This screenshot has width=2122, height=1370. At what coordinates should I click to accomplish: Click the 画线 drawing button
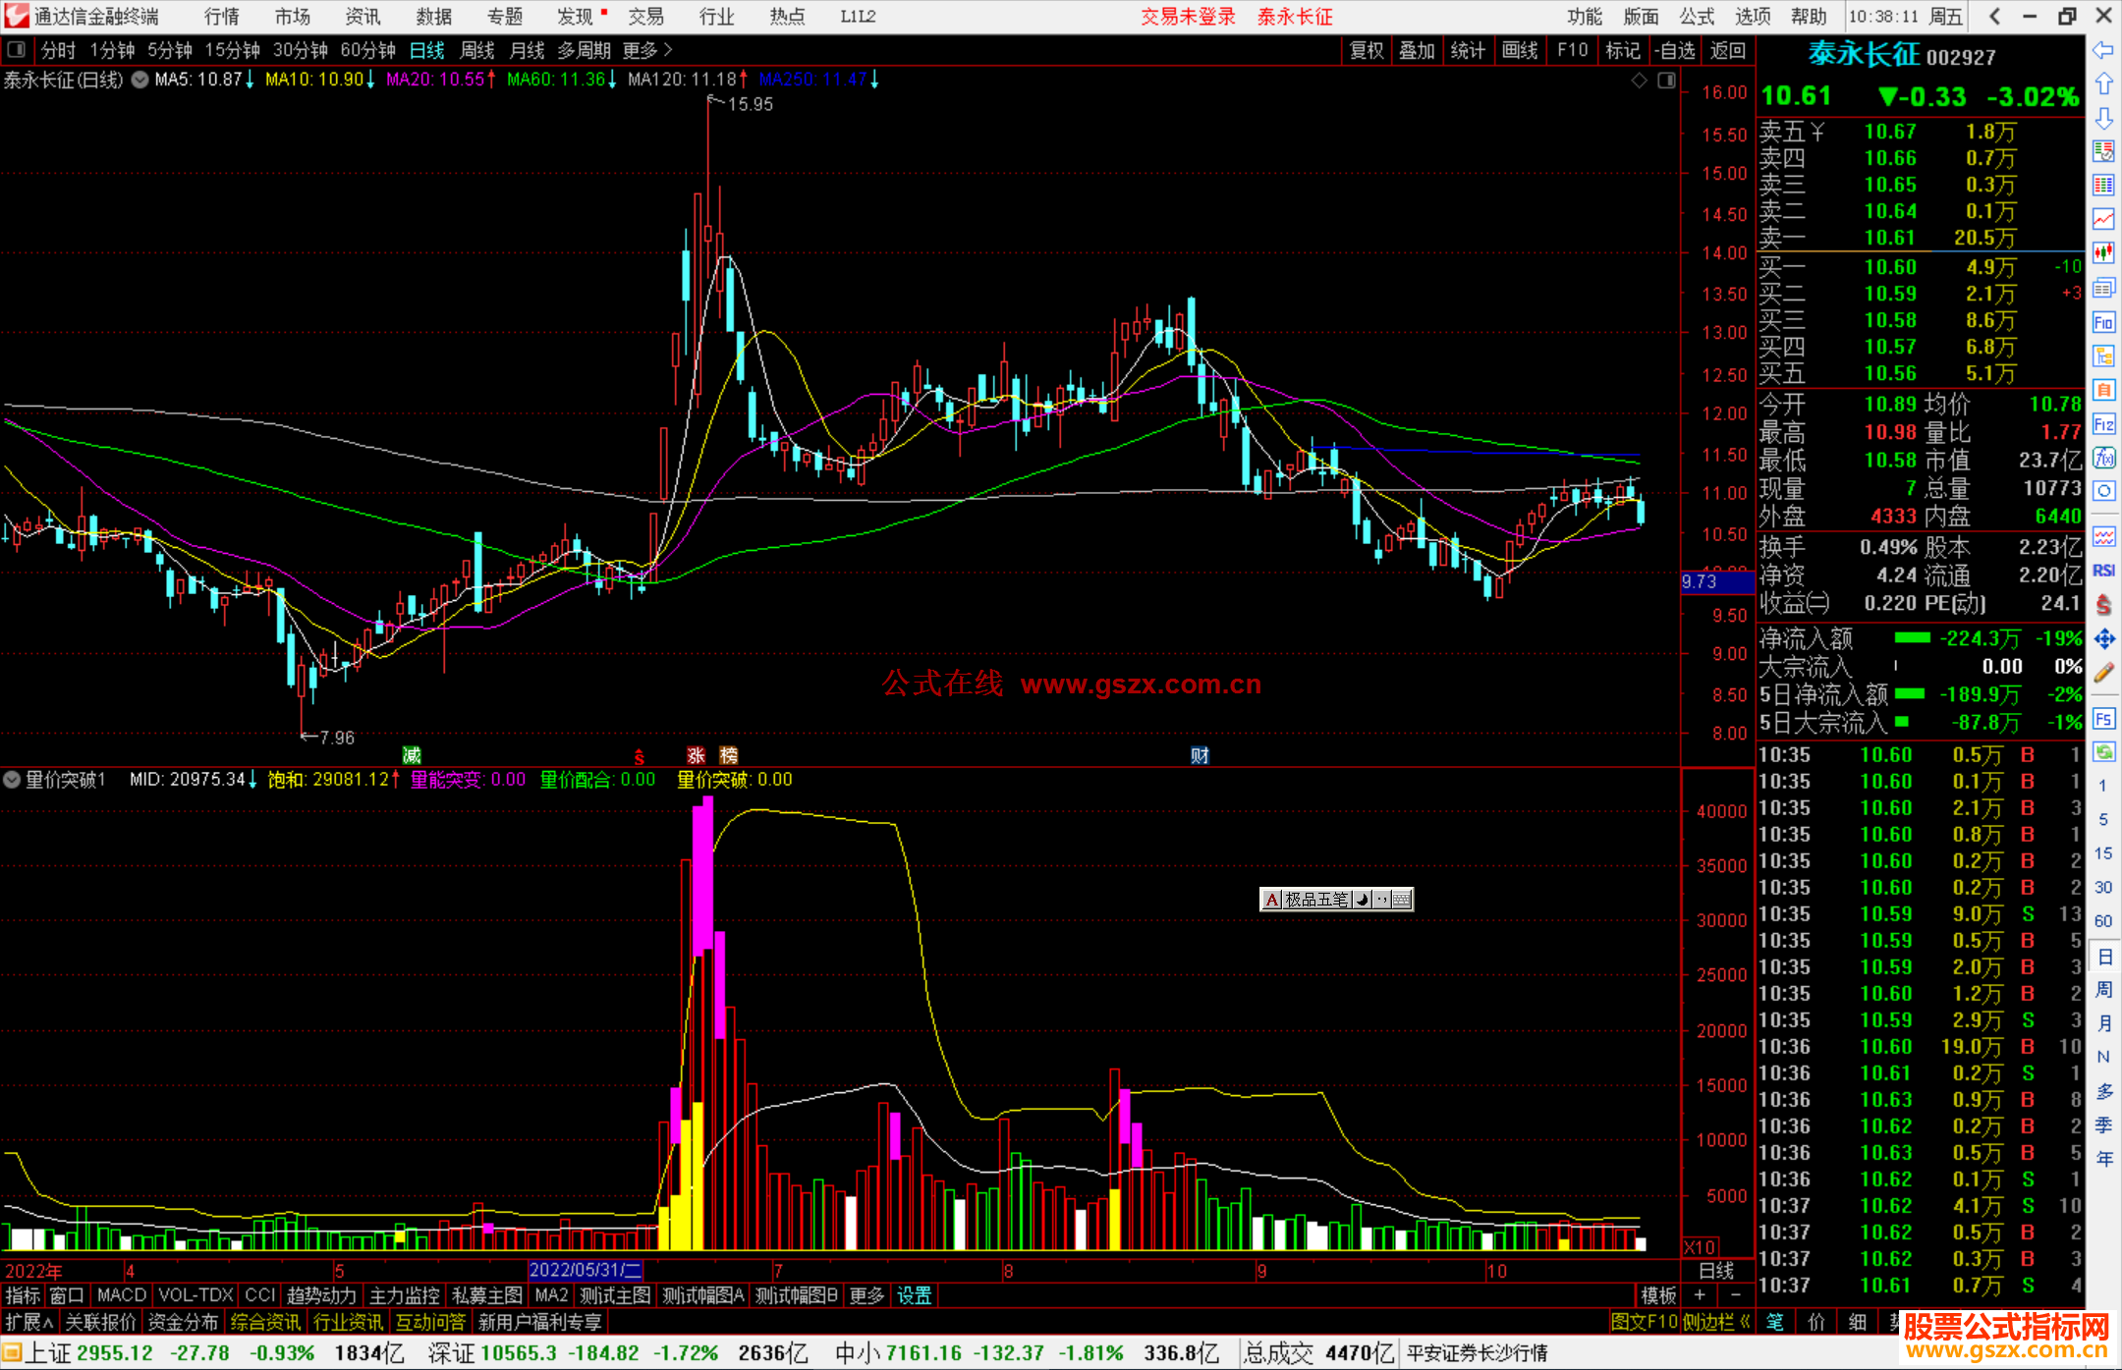(x=1519, y=50)
